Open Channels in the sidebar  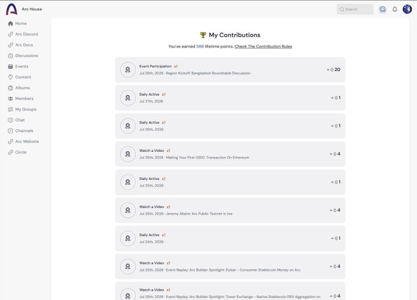[x=24, y=130]
